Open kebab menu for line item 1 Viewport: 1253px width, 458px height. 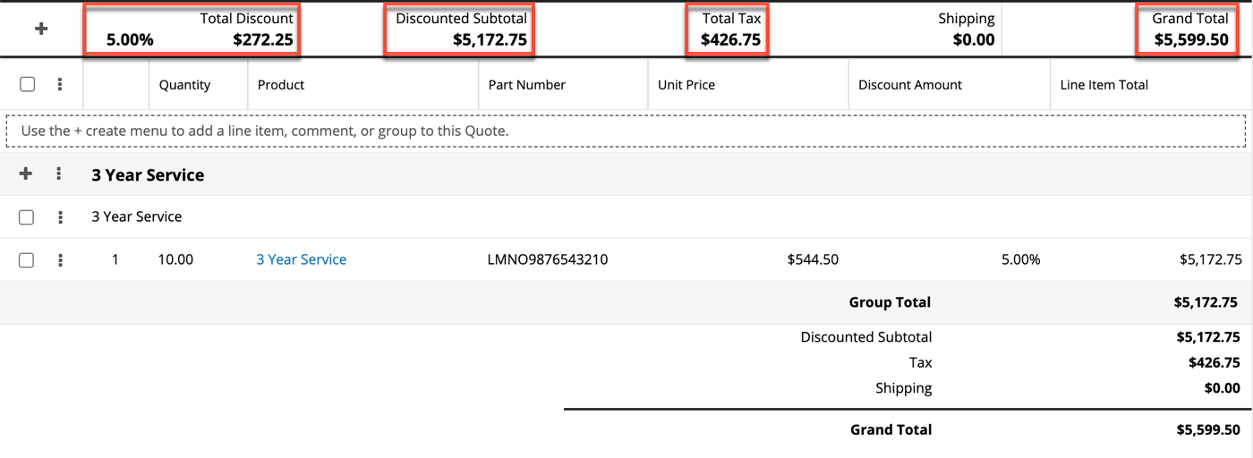(x=60, y=260)
